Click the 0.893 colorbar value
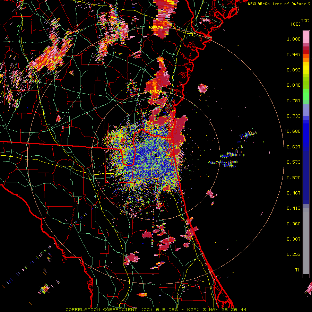This screenshot has width=312, height=312. click(294, 70)
